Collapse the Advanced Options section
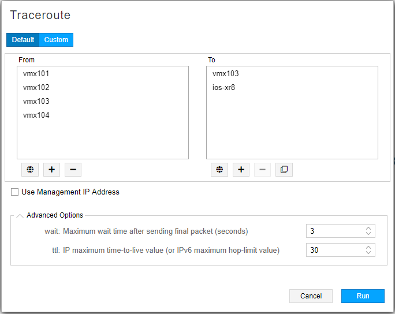 [20, 215]
